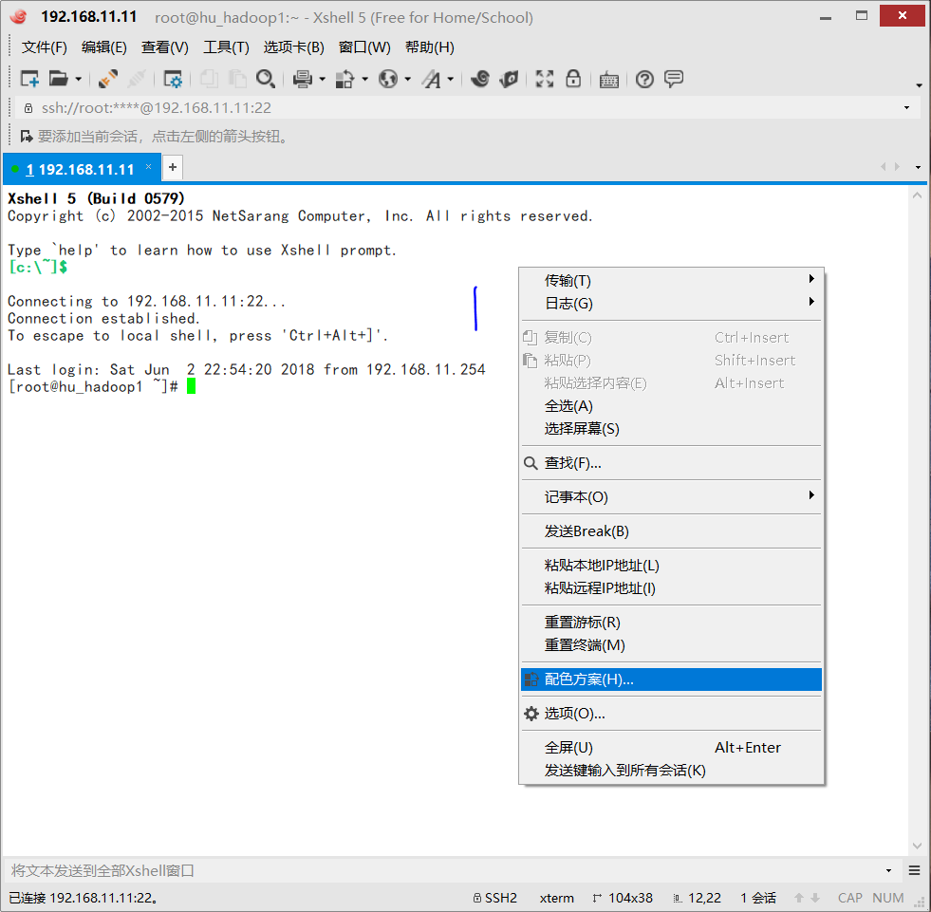Click the terminal scrollbar down arrow
This screenshot has height=912, width=931.
[x=918, y=846]
